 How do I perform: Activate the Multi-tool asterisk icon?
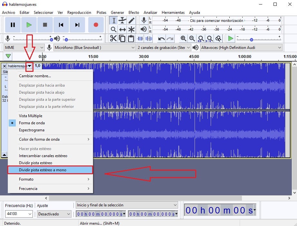[x=131, y=29]
